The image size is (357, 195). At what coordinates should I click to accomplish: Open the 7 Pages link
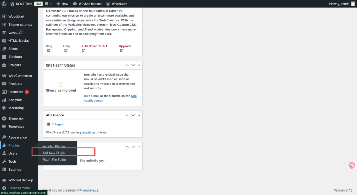click(x=58, y=124)
